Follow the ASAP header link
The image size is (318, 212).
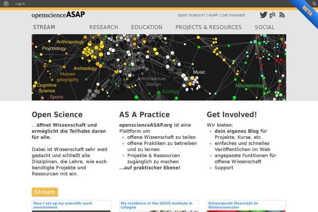[x=213, y=15]
